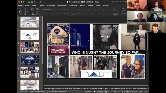Toggle Strikethrough formatting
The width and height of the screenshot is (166, 93).
53,13
